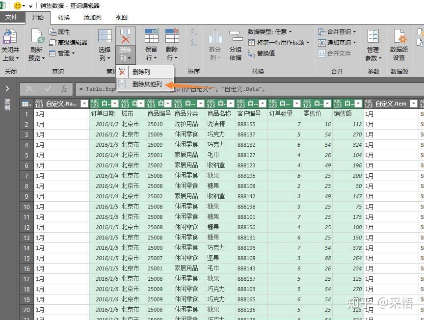Click cell 888195 in row 7

[x=251, y=176]
